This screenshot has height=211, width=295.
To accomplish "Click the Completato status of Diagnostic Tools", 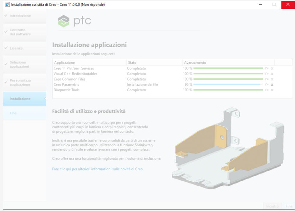I will [137, 90].
